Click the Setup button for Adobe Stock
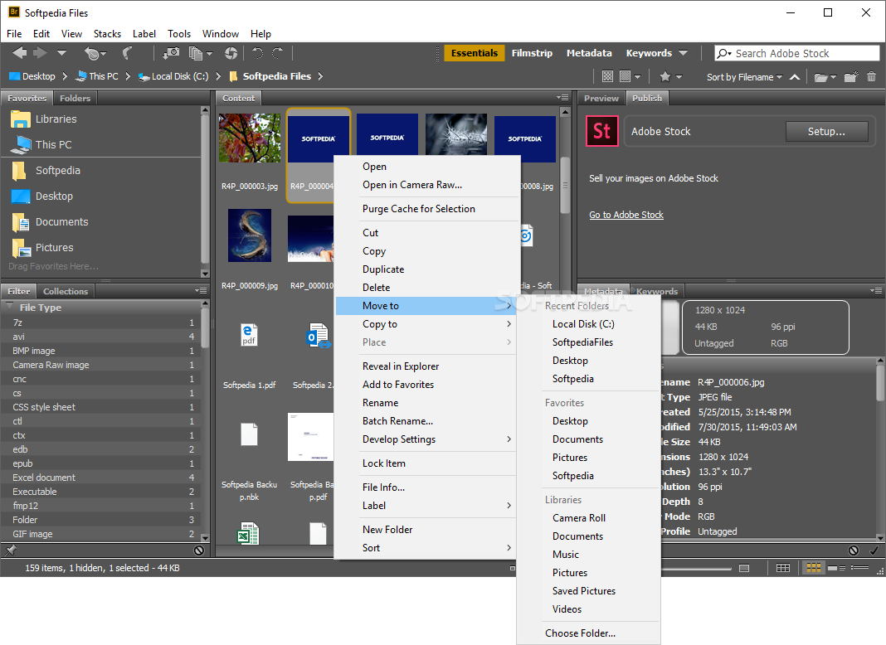The height and width of the screenshot is (645, 886). [826, 132]
